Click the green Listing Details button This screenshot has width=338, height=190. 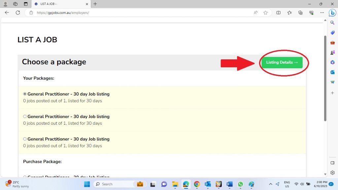pyautogui.click(x=282, y=62)
